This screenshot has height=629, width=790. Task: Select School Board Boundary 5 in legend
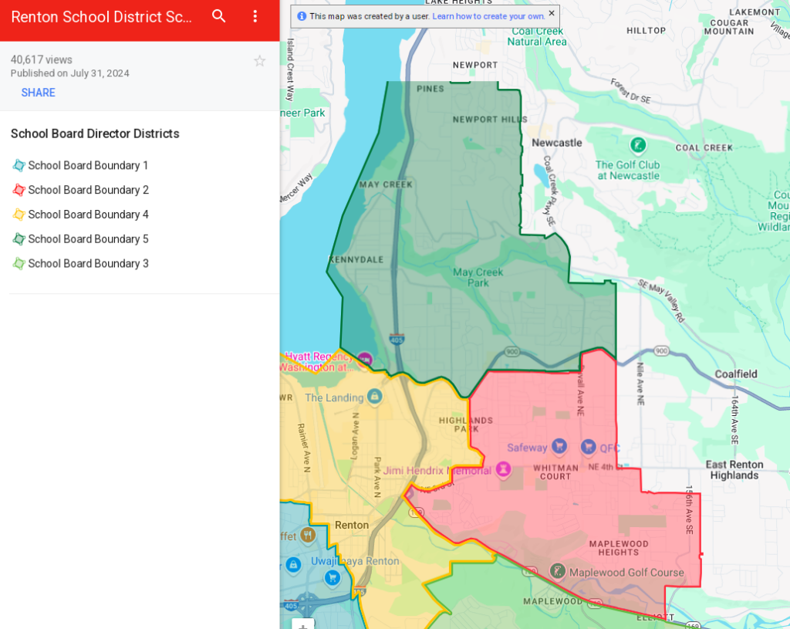pos(88,239)
